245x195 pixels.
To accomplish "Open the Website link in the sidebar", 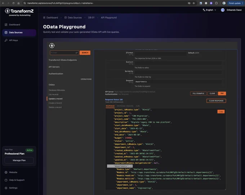I will click(x=13, y=172).
